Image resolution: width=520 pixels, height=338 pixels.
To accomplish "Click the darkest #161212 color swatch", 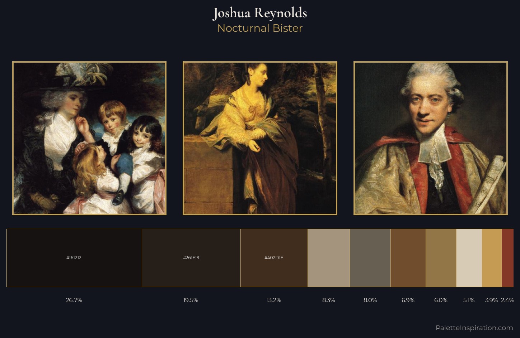I will [74, 258].
